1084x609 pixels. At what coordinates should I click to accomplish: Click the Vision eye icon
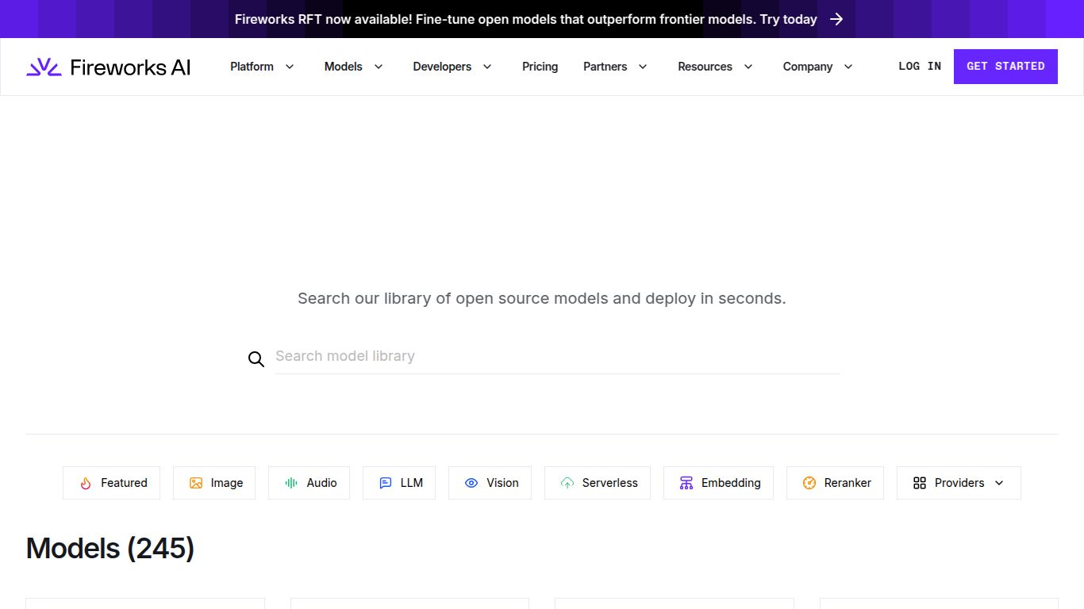pyautogui.click(x=471, y=483)
